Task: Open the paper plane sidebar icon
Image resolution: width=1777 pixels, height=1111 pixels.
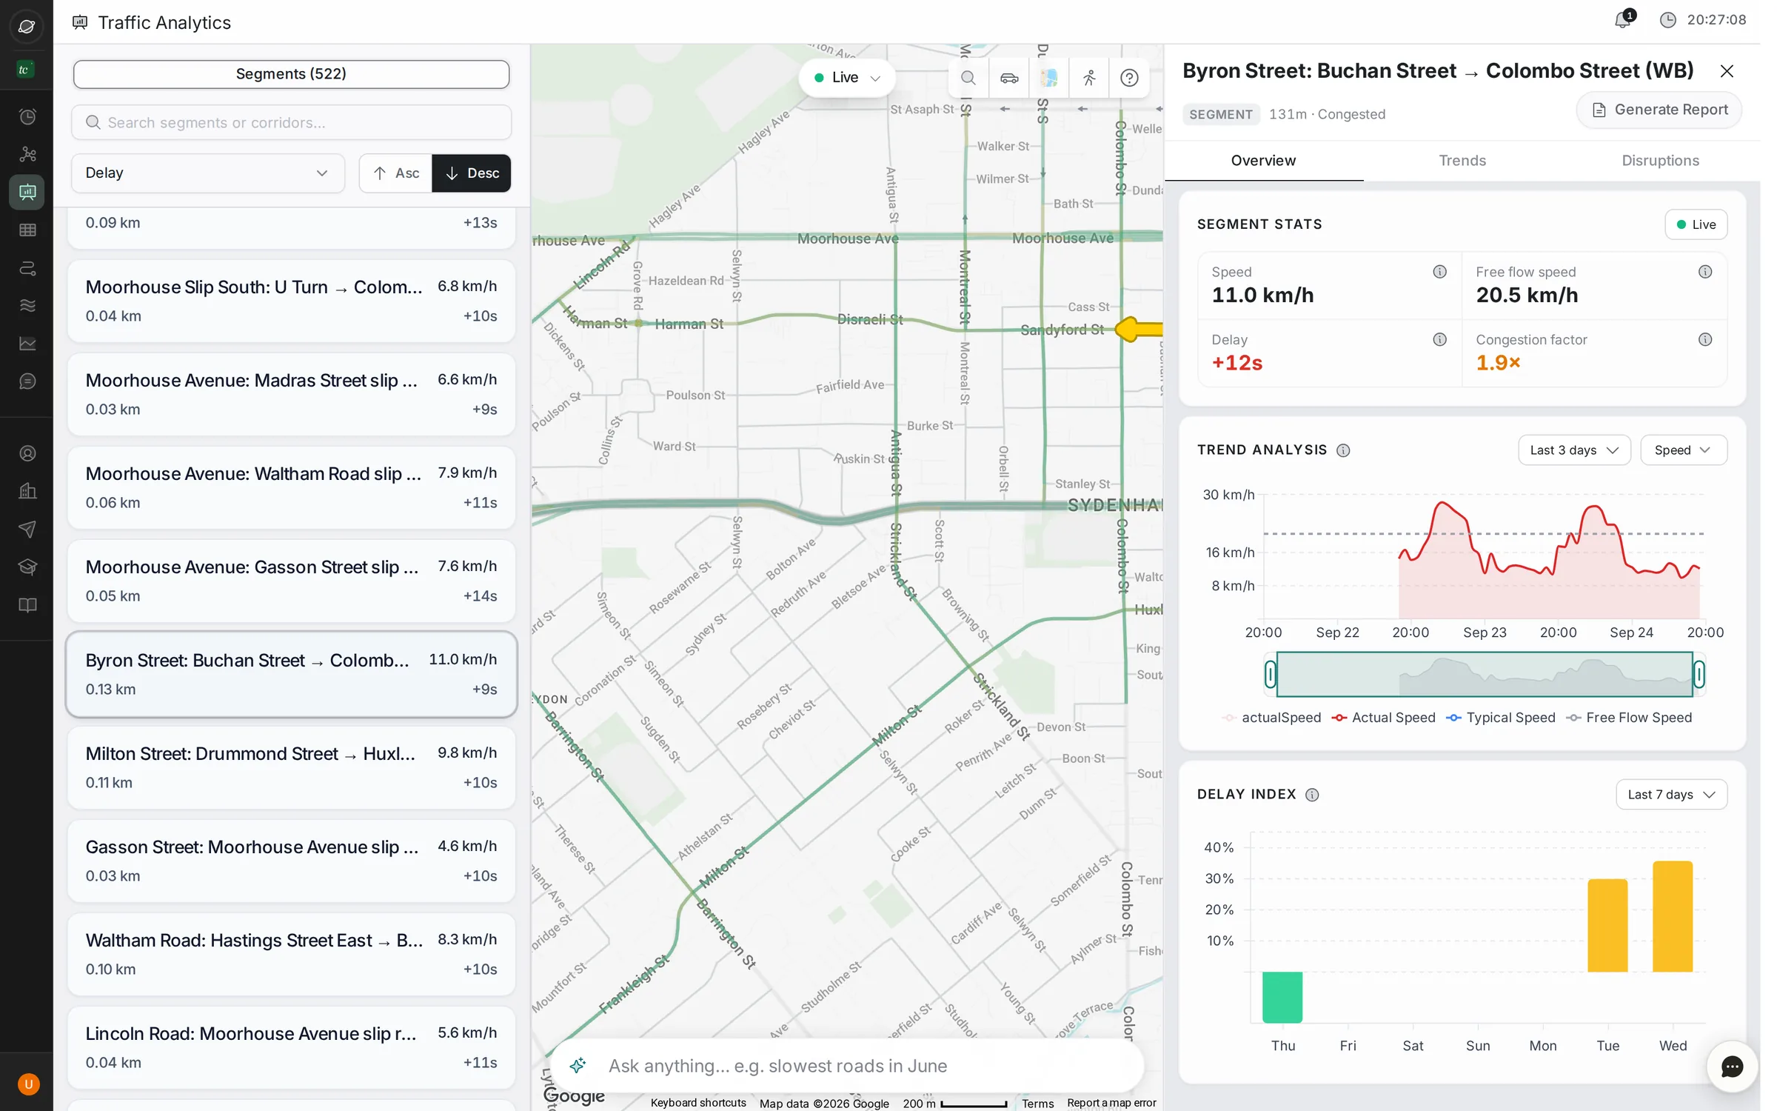Action: click(27, 529)
